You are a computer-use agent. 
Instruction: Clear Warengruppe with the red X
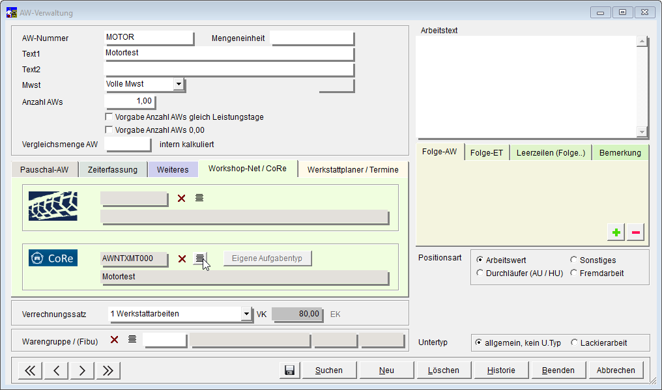(x=114, y=340)
